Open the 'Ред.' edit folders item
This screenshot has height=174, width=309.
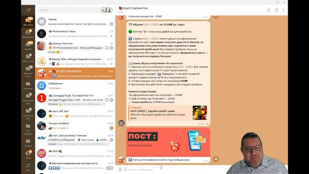tap(28, 167)
